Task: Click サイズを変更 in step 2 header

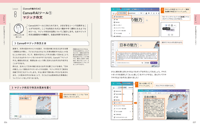Action: coord(126,9)
